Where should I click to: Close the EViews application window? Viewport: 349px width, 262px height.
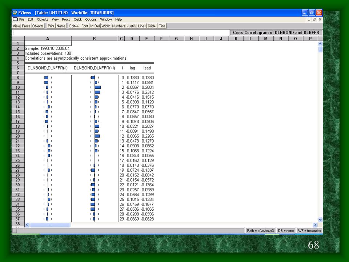(319, 13)
